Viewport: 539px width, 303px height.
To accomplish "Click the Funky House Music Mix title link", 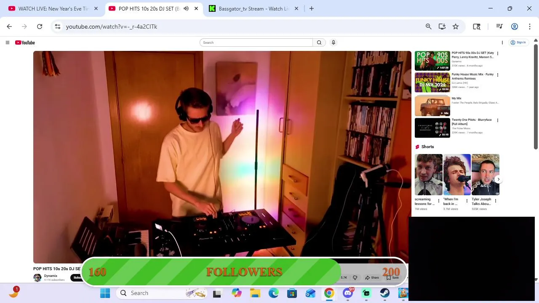I will point(472,77).
